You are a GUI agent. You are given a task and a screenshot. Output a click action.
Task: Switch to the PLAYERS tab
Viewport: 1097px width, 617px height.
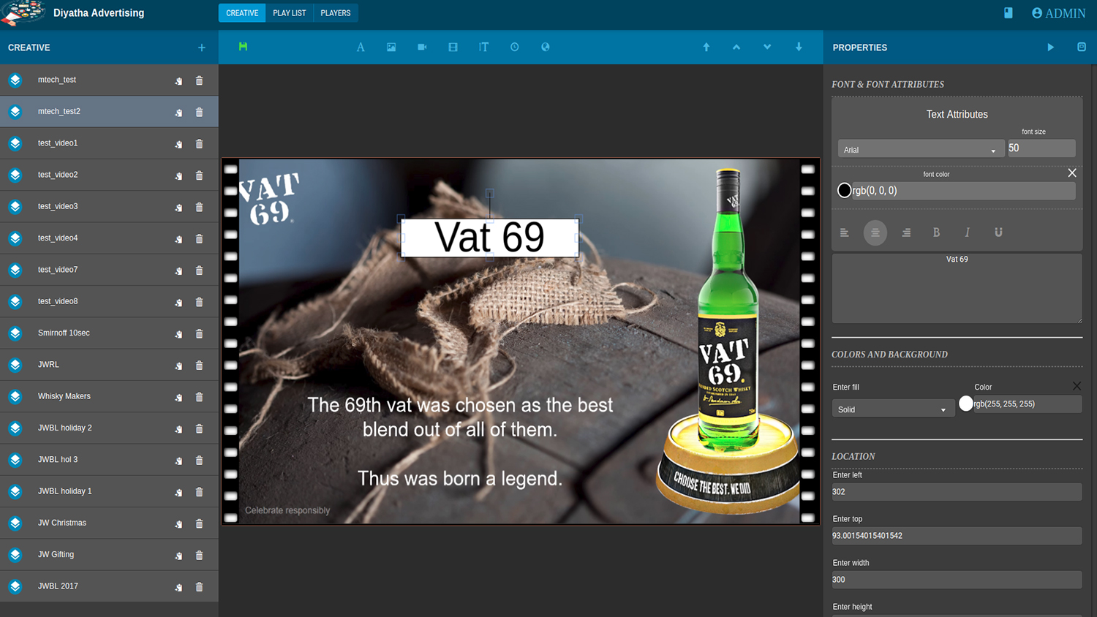pyautogui.click(x=336, y=13)
